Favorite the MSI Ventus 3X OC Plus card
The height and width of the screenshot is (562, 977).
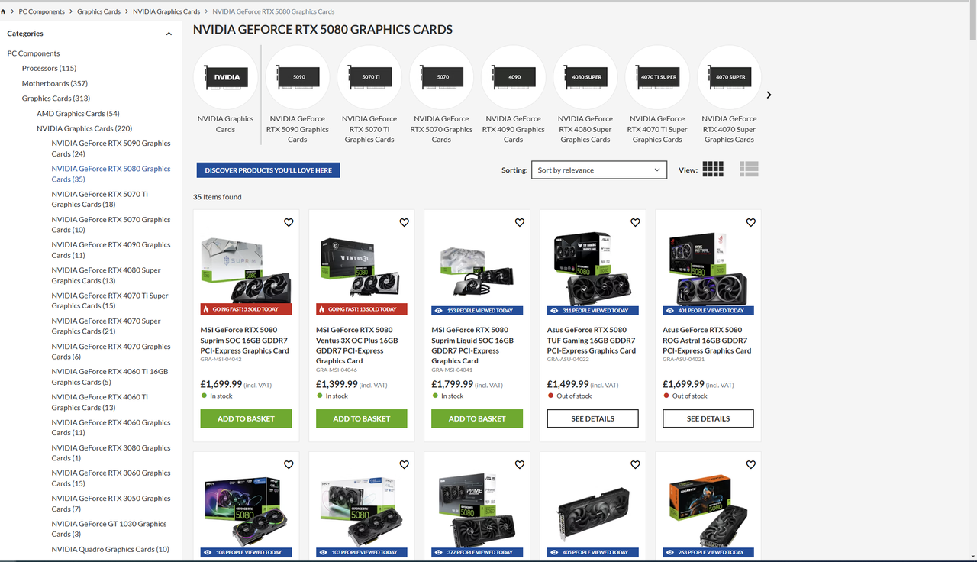click(x=404, y=223)
